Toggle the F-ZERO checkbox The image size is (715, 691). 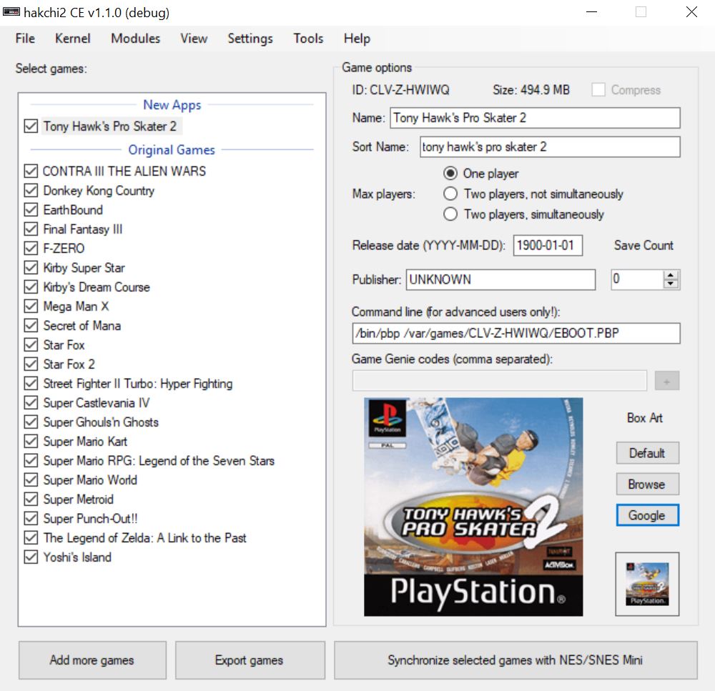31,248
